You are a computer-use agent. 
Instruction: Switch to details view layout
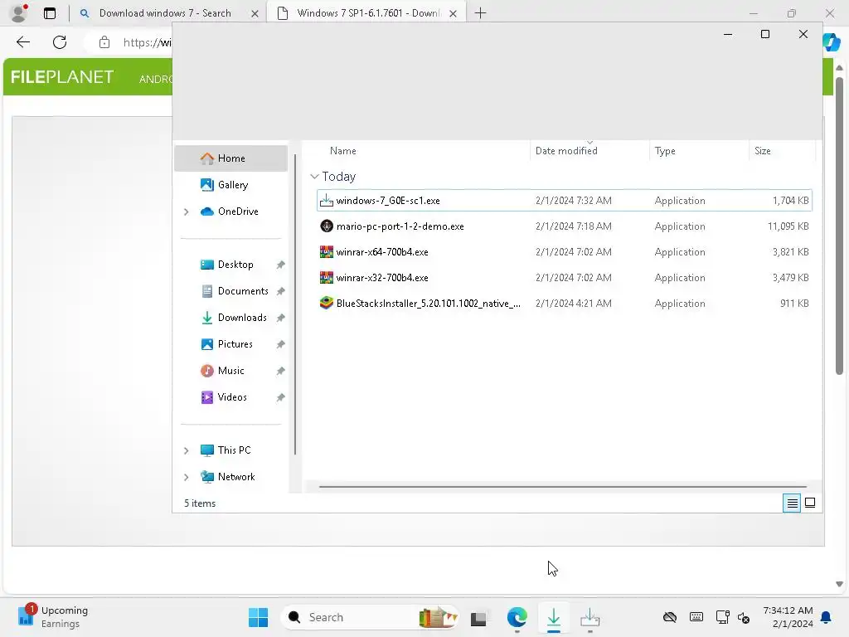tap(792, 503)
